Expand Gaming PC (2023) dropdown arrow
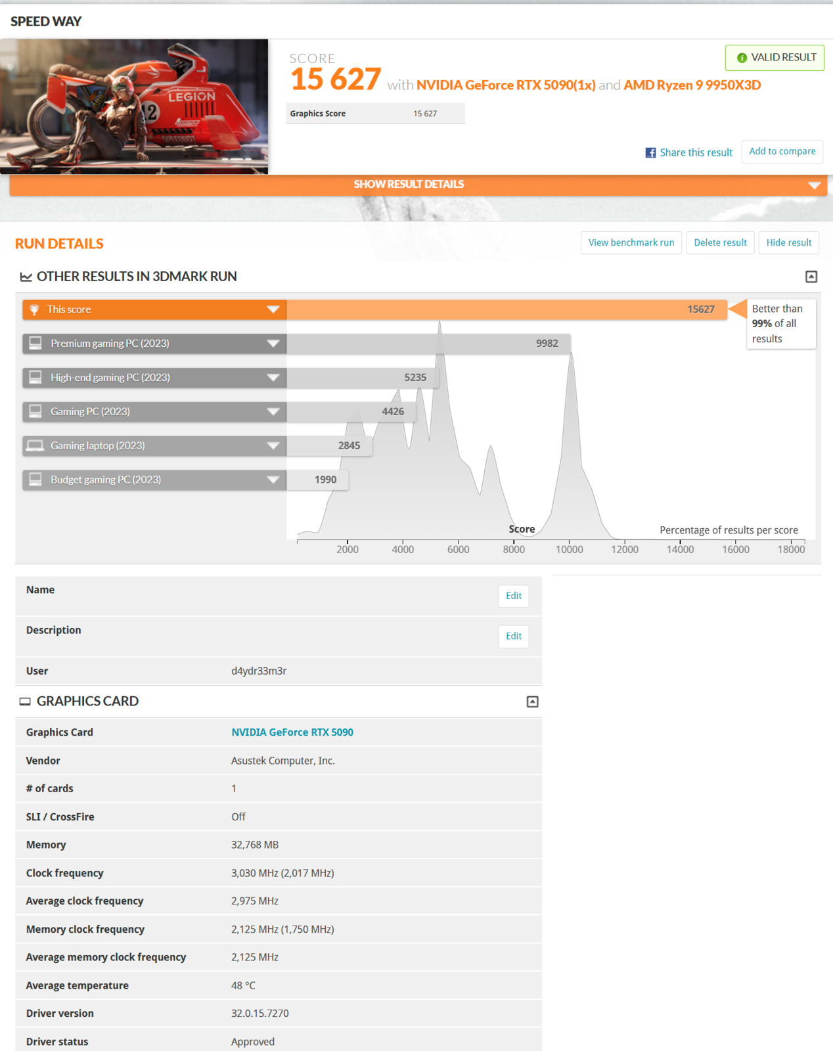 click(x=273, y=412)
